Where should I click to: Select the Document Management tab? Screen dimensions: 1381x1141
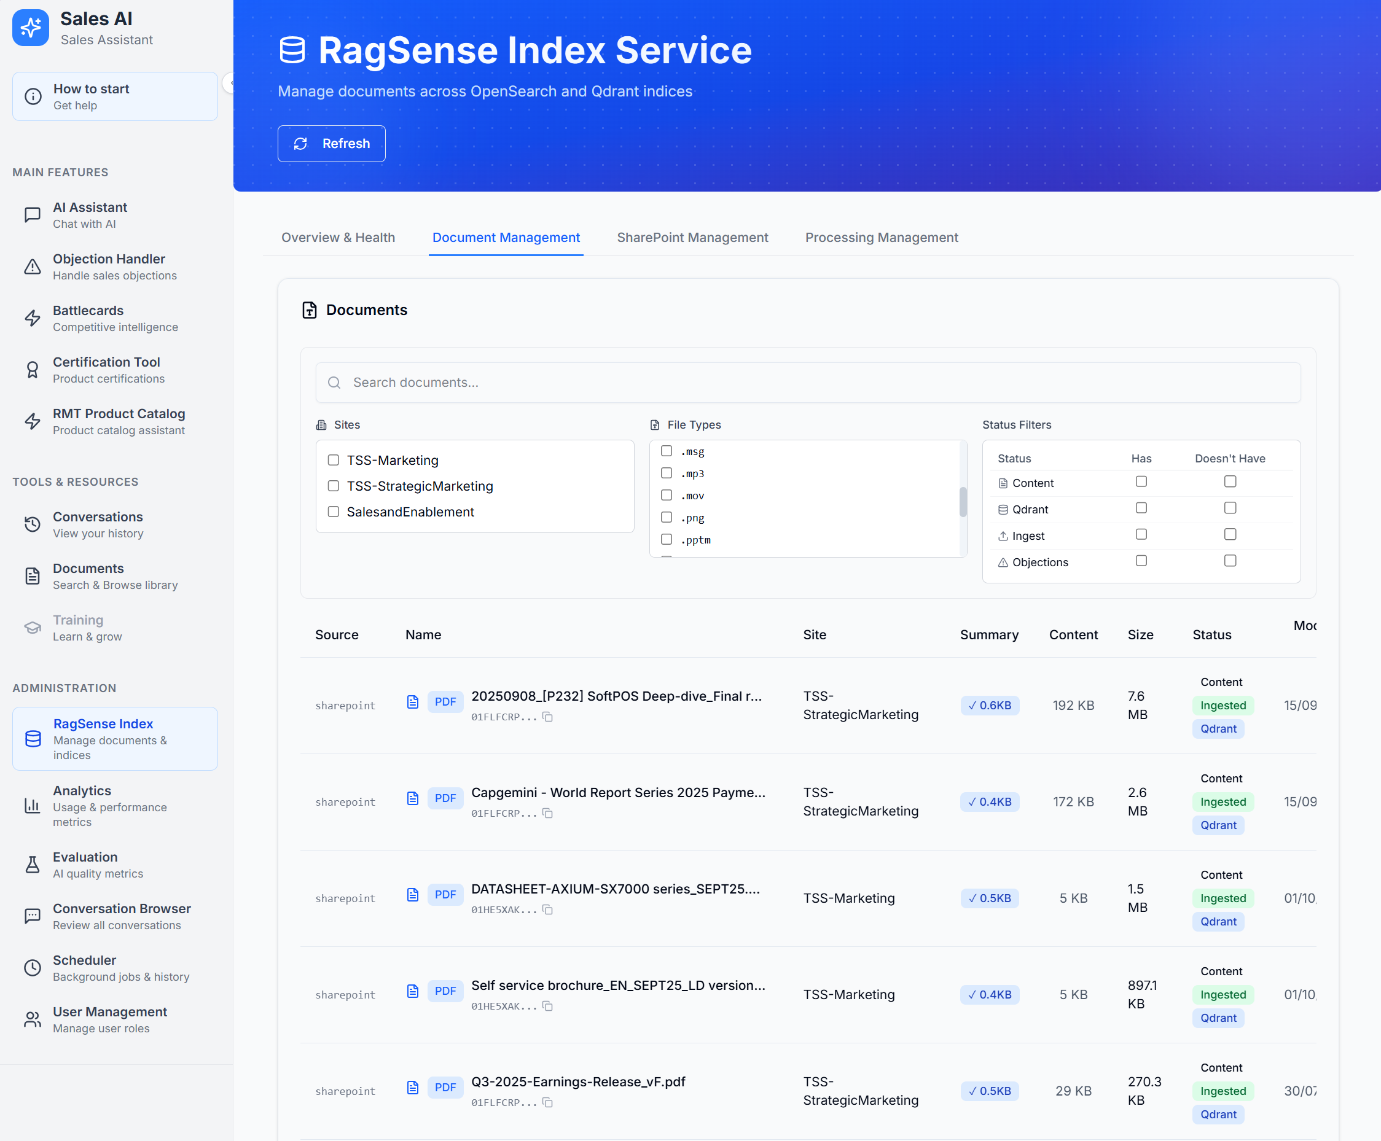click(506, 237)
